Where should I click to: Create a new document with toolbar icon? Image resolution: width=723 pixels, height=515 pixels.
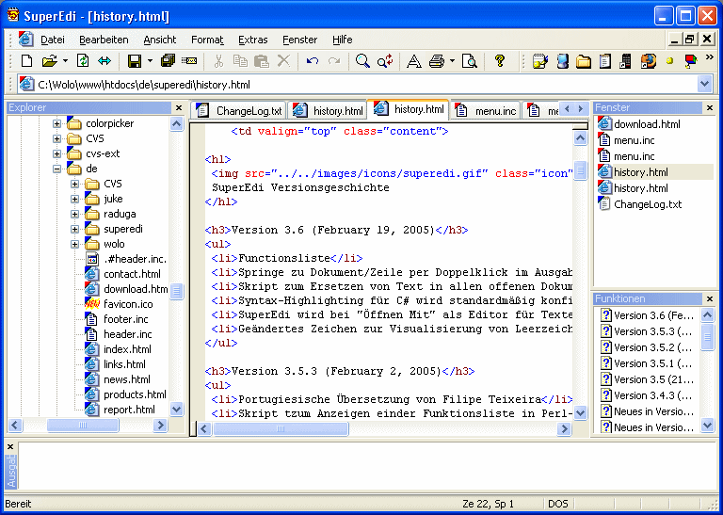(x=26, y=61)
